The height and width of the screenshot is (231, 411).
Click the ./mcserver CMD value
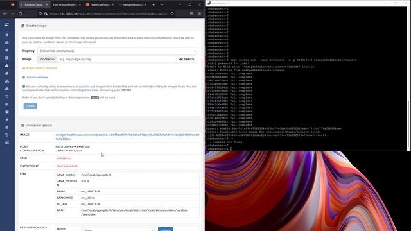[64, 158]
